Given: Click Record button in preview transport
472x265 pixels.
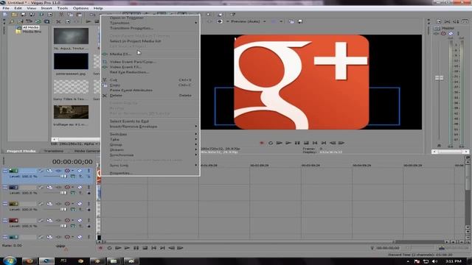Looking at the screenshot, I should pyautogui.click(x=262, y=143).
